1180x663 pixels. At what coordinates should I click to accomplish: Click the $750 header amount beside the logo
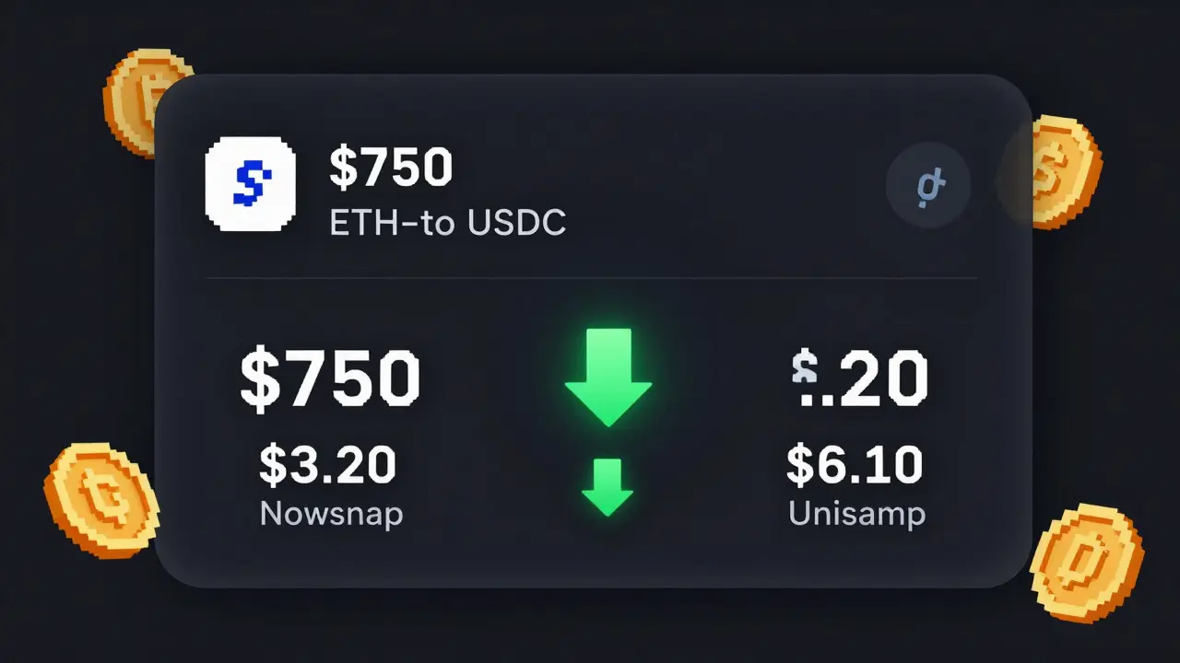[391, 167]
